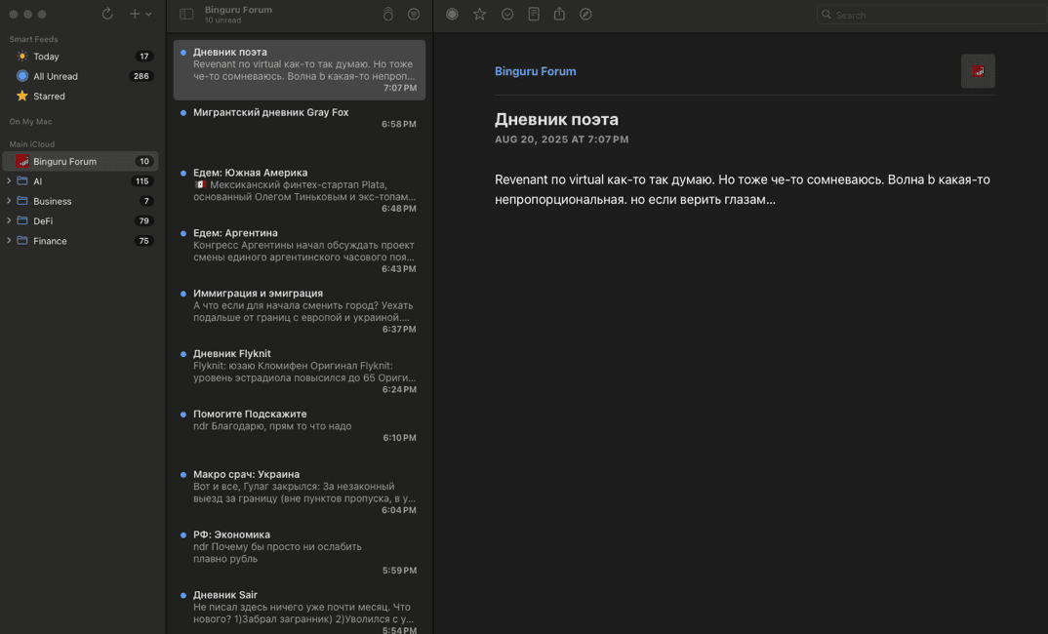Click the mark all as read icon

pyautogui.click(x=387, y=15)
